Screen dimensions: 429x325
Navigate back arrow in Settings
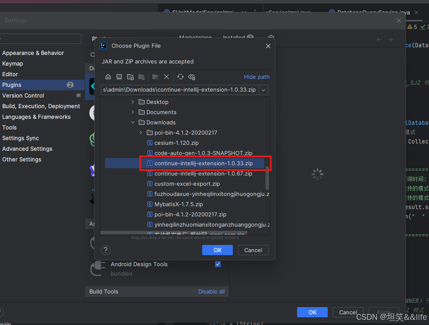pos(379,40)
